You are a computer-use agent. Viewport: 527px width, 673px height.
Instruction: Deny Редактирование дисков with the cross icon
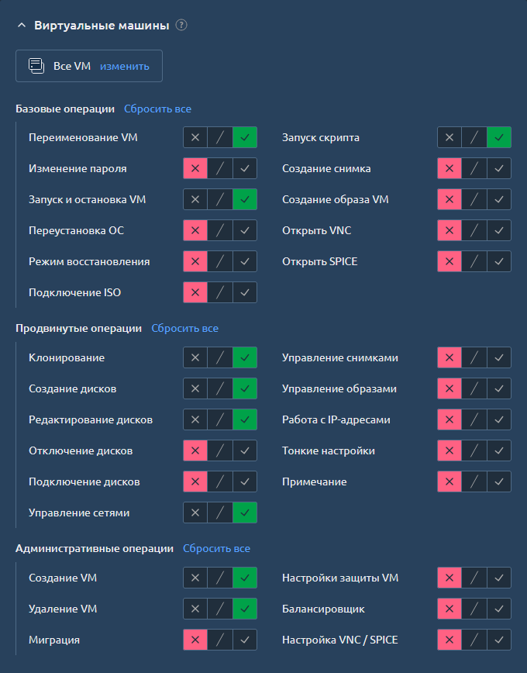(195, 419)
